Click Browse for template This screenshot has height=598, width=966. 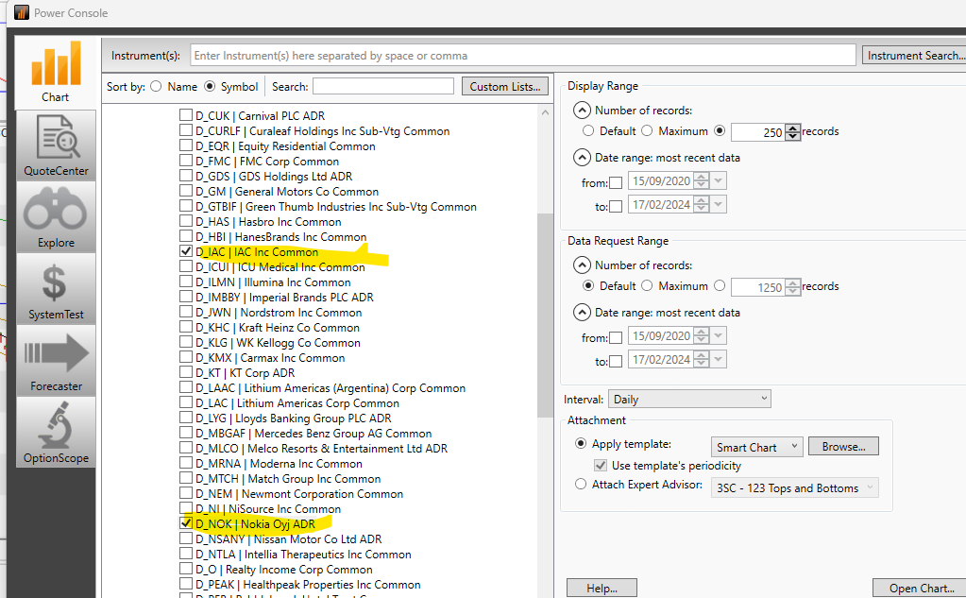point(843,446)
